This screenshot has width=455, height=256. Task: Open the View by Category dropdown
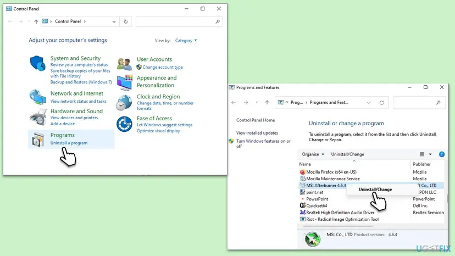click(186, 41)
